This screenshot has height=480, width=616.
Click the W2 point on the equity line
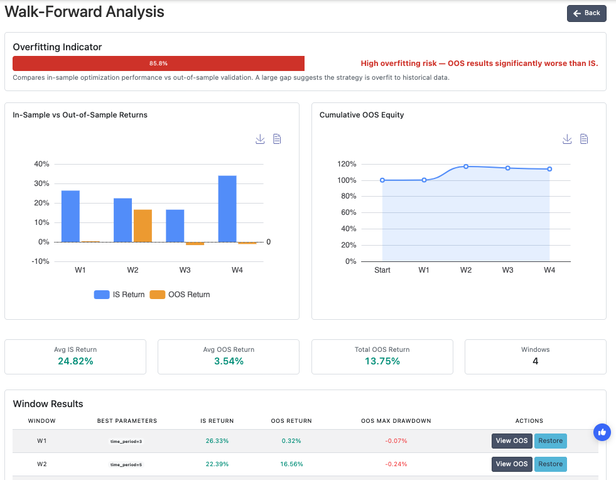[x=466, y=166]
